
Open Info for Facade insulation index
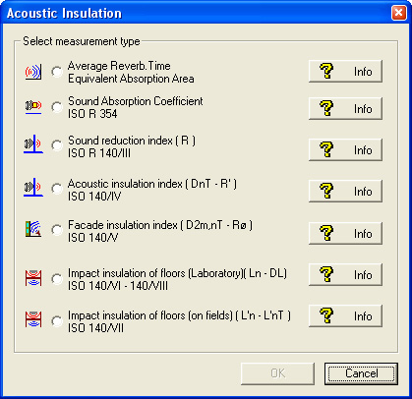coord(345,233)
